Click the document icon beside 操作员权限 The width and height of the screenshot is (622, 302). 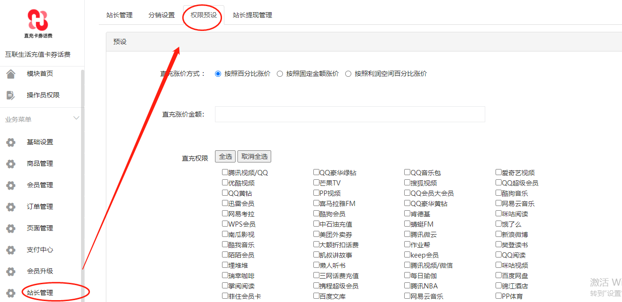click(x=10, y=95)
